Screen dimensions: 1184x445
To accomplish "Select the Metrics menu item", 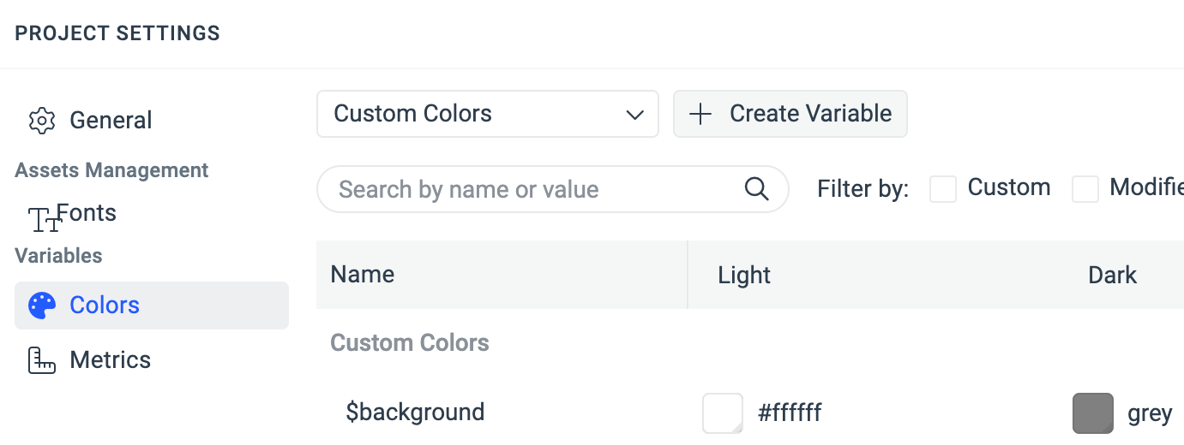I will 110,360.
